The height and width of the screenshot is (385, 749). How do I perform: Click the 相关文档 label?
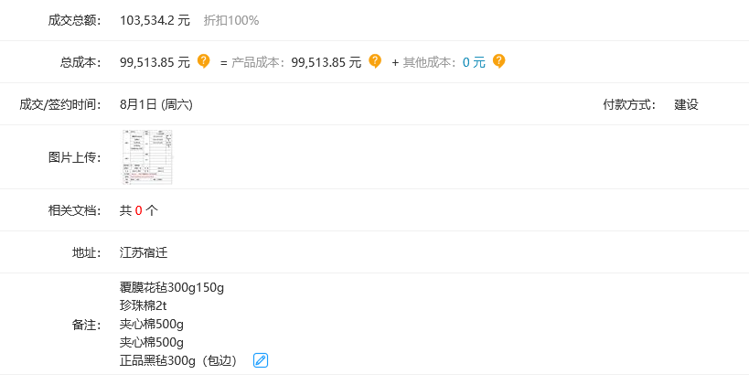click(74, 210)
